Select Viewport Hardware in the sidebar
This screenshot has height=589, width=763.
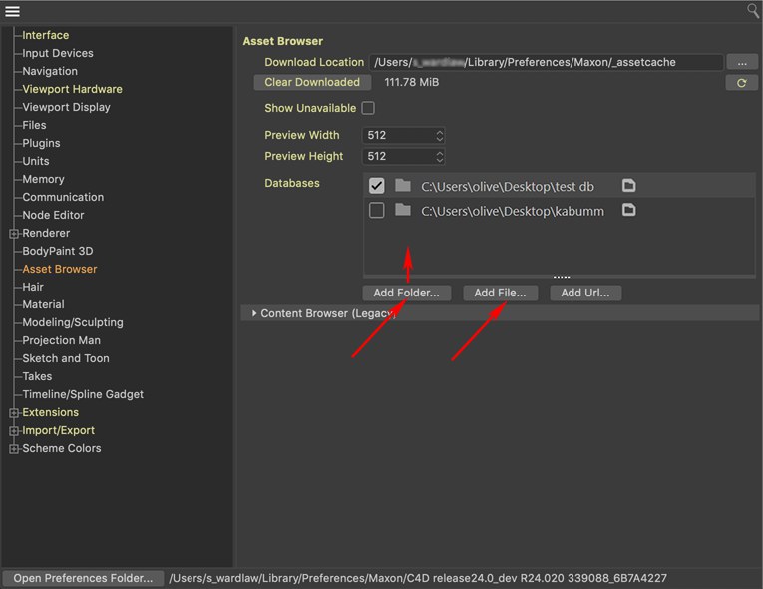tap(72, 89)
